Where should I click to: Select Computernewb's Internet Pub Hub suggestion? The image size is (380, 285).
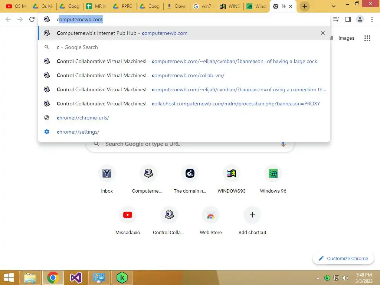click(x=184, y=33)
